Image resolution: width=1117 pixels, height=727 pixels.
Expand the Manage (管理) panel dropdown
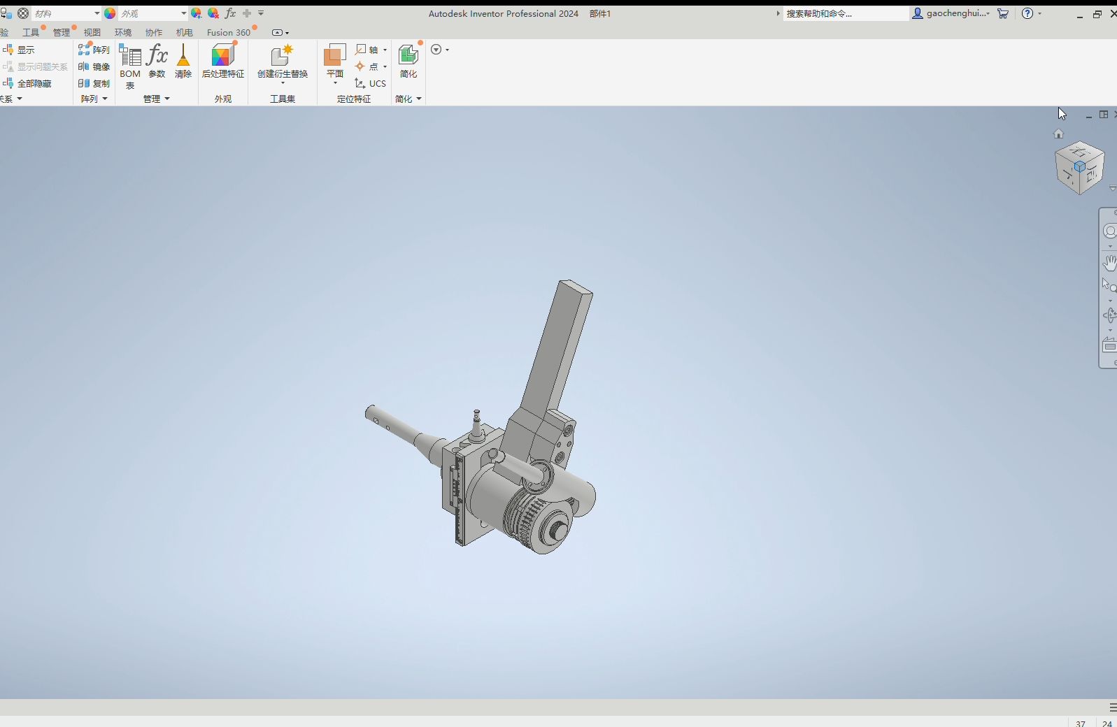pos(167,99)
